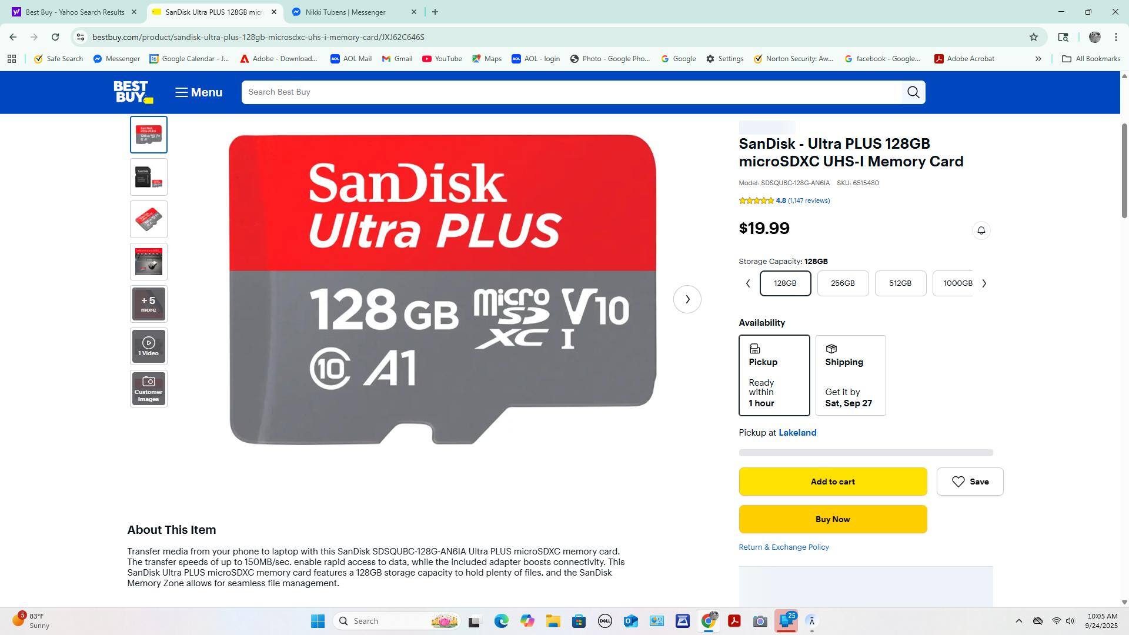1129x635 pixels.
Task: Click the Best Buy logo
Action: (x=133, y=92)
